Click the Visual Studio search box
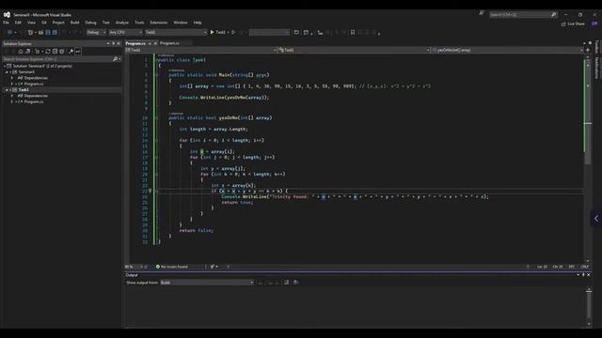 tap(523, 15)
